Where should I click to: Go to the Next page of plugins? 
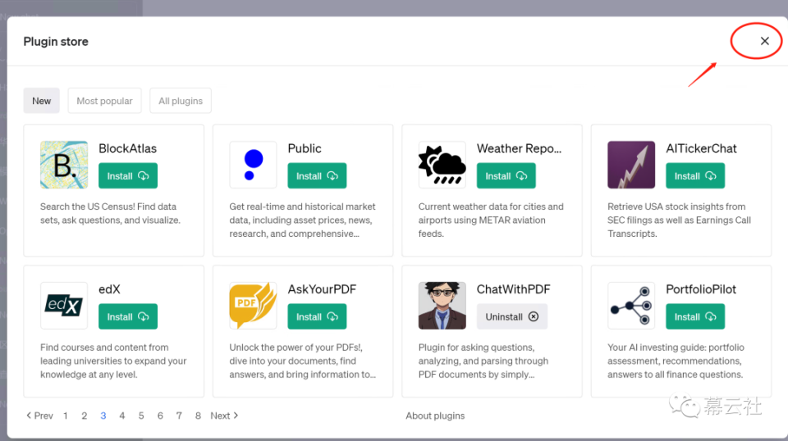224,416
